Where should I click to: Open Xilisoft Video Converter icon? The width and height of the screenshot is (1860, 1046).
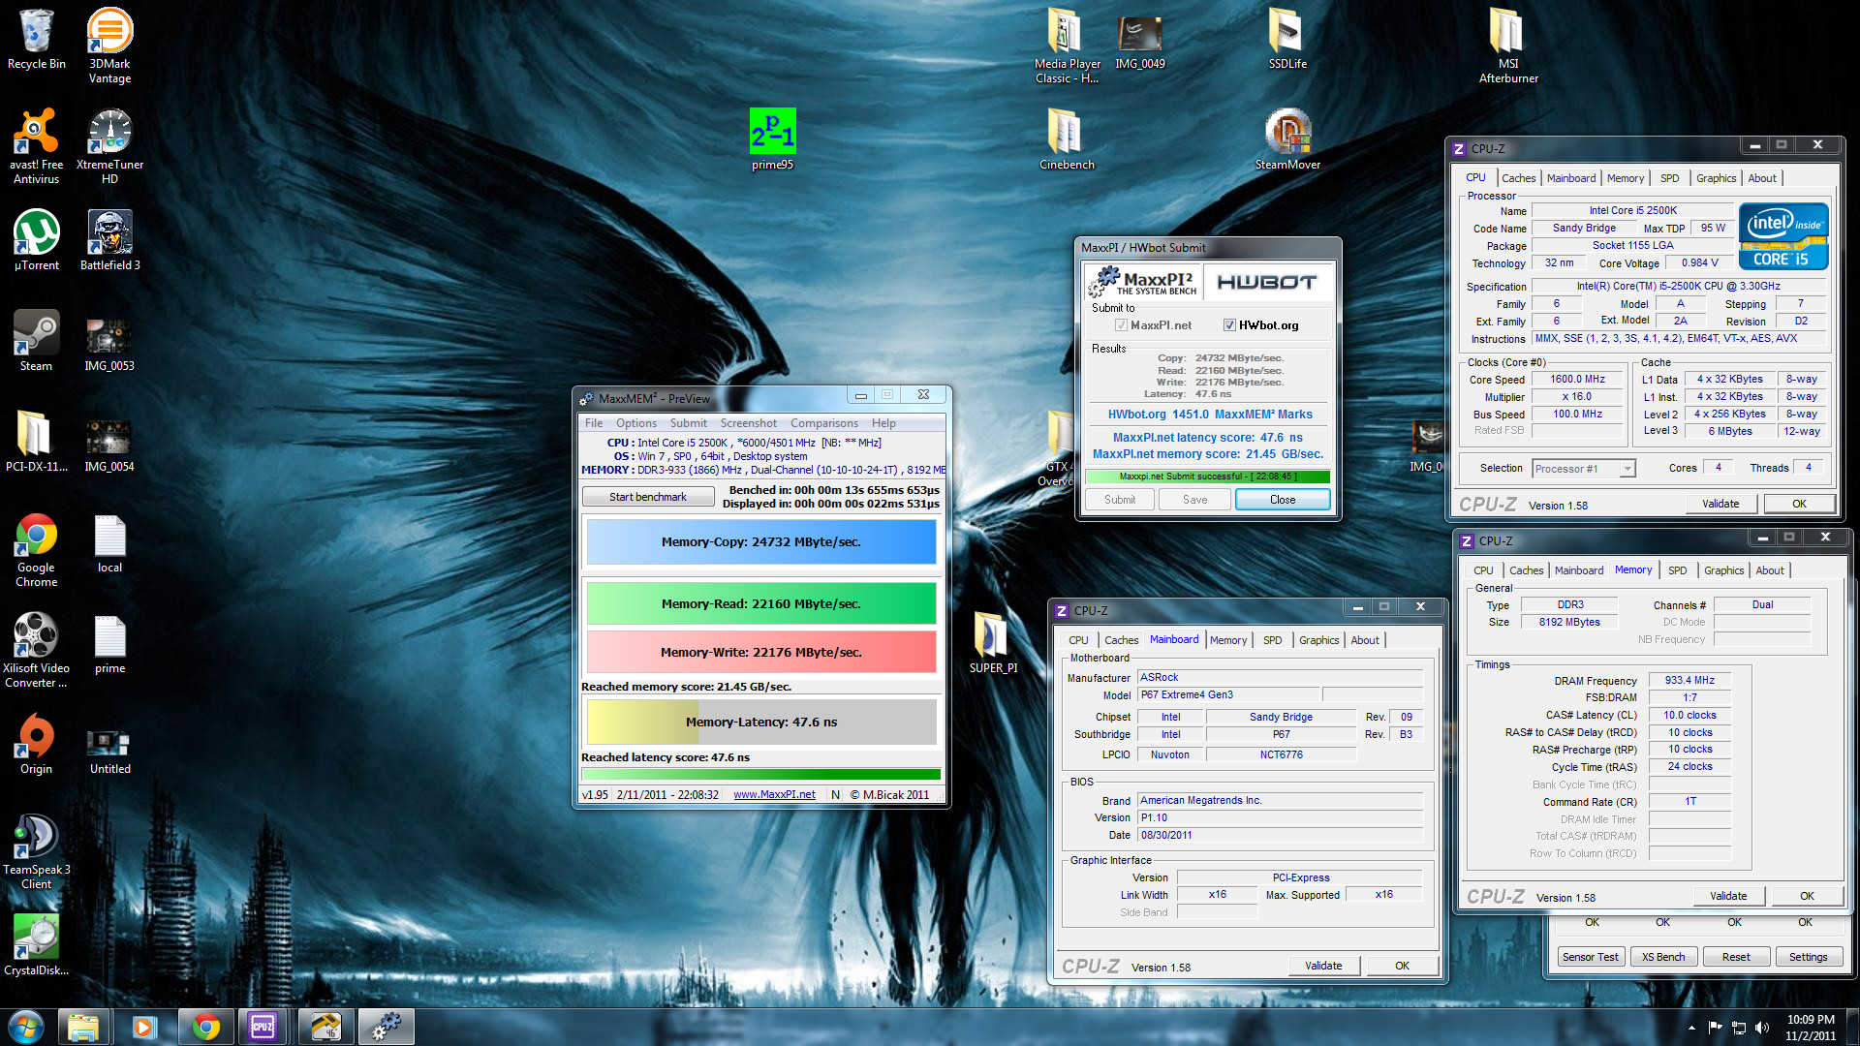coord(36,650)
